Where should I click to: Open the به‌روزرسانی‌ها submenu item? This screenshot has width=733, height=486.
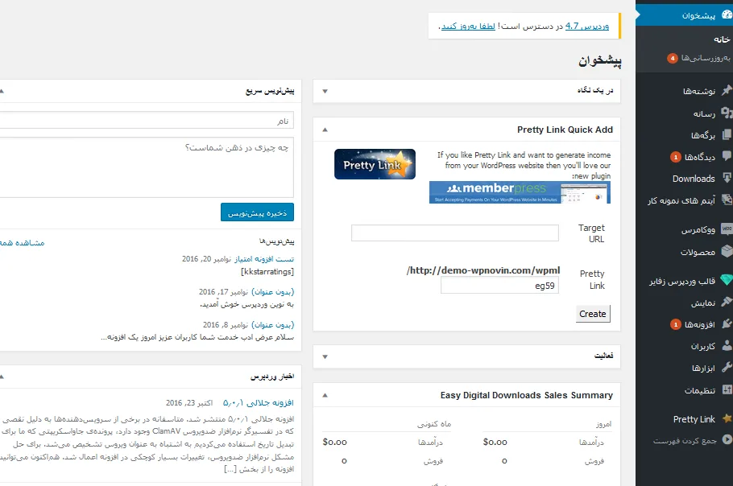[706, 58]
